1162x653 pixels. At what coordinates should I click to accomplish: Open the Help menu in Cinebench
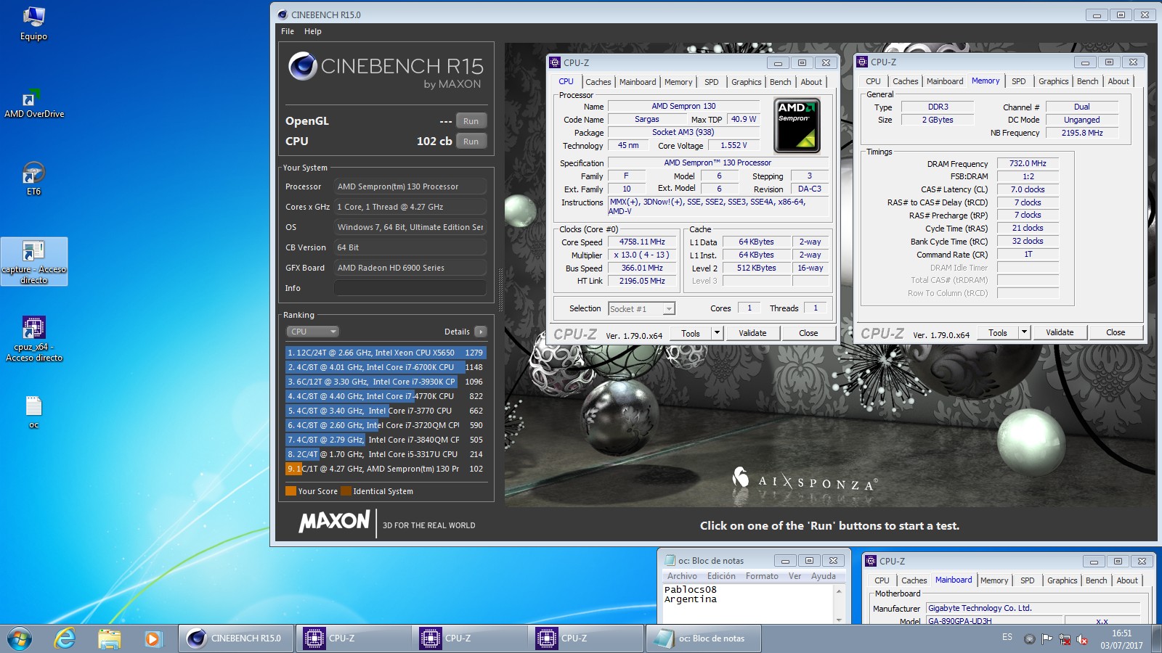[x=312, y=31]
